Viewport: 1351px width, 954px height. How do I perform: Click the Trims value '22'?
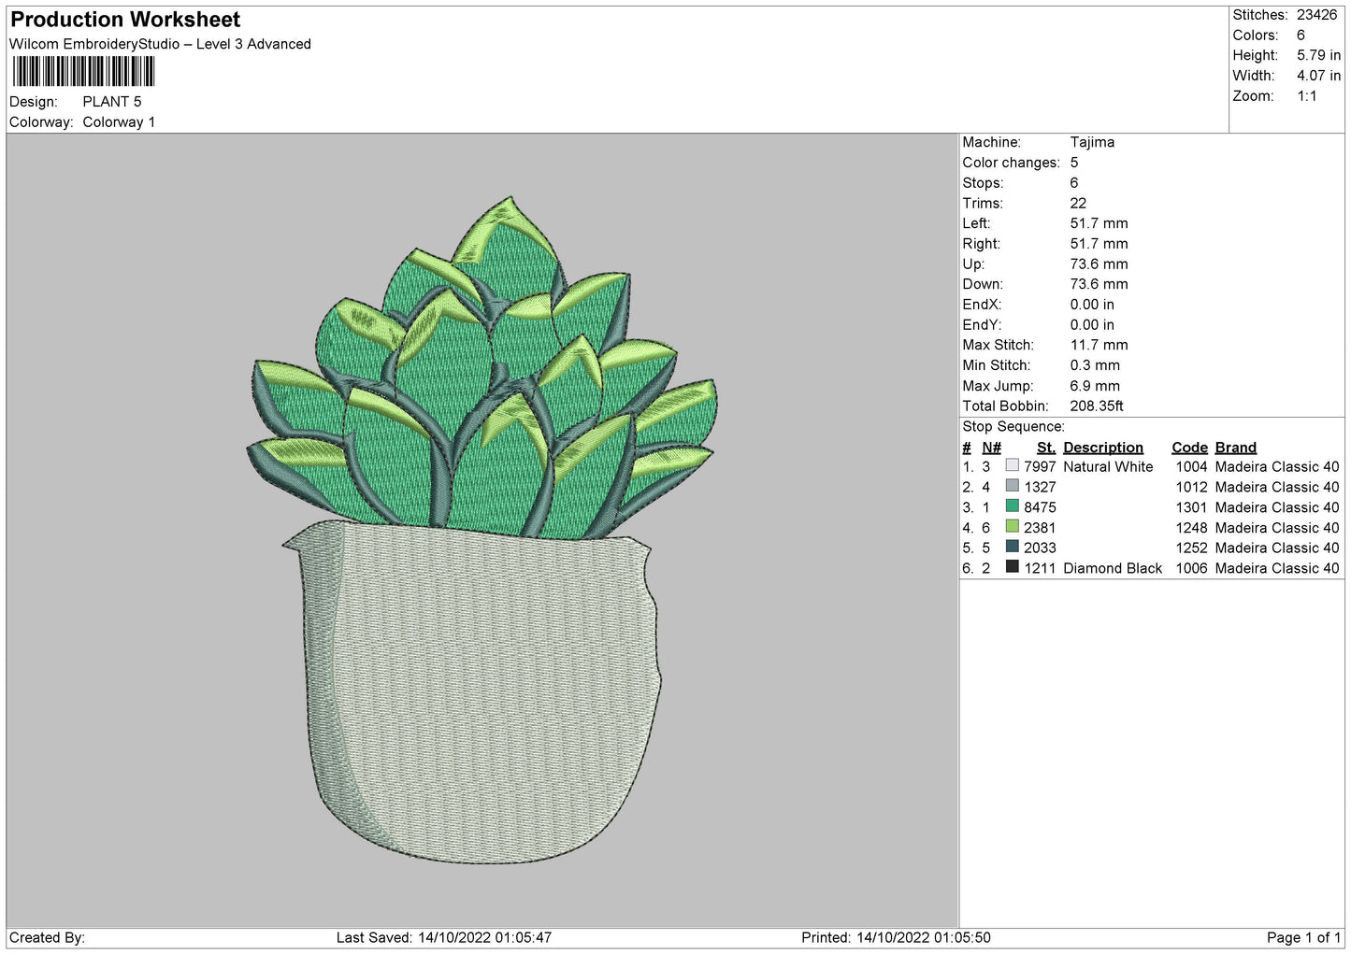coord(1078,204)
